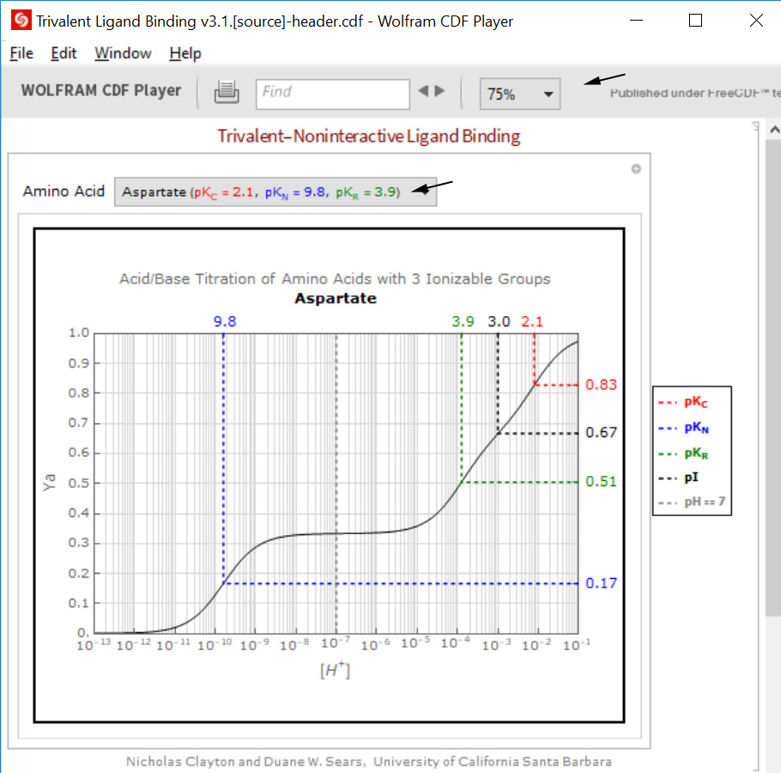Expand the zoom dropdown arrow

coord(548,93)
